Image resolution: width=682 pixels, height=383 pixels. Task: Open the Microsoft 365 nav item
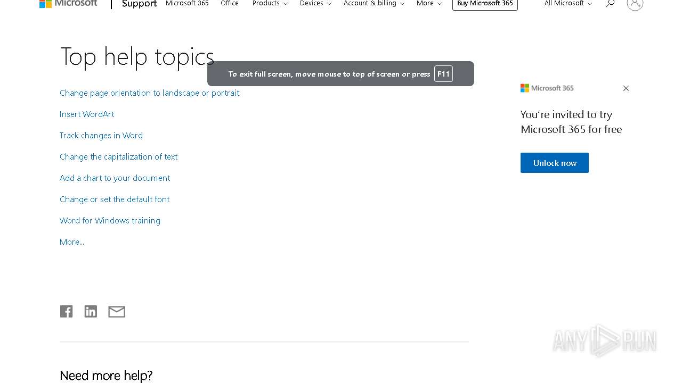click(187, 3)
